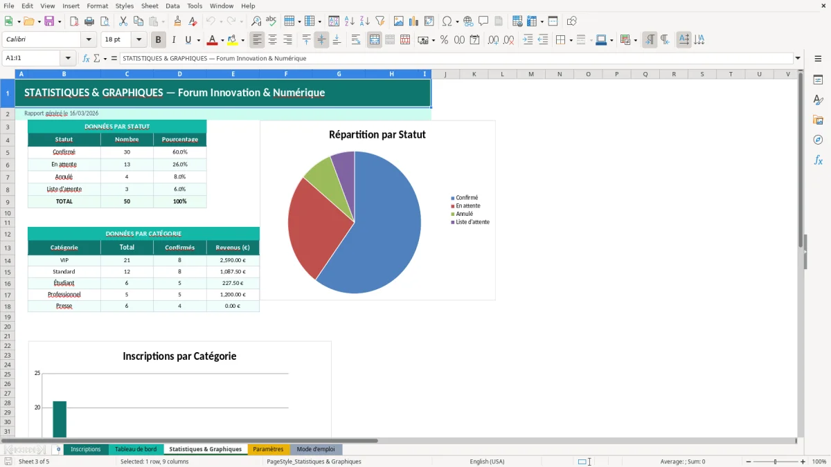
Task: Expand the Font Name dropdown
Action: click(x=89, y=40)
